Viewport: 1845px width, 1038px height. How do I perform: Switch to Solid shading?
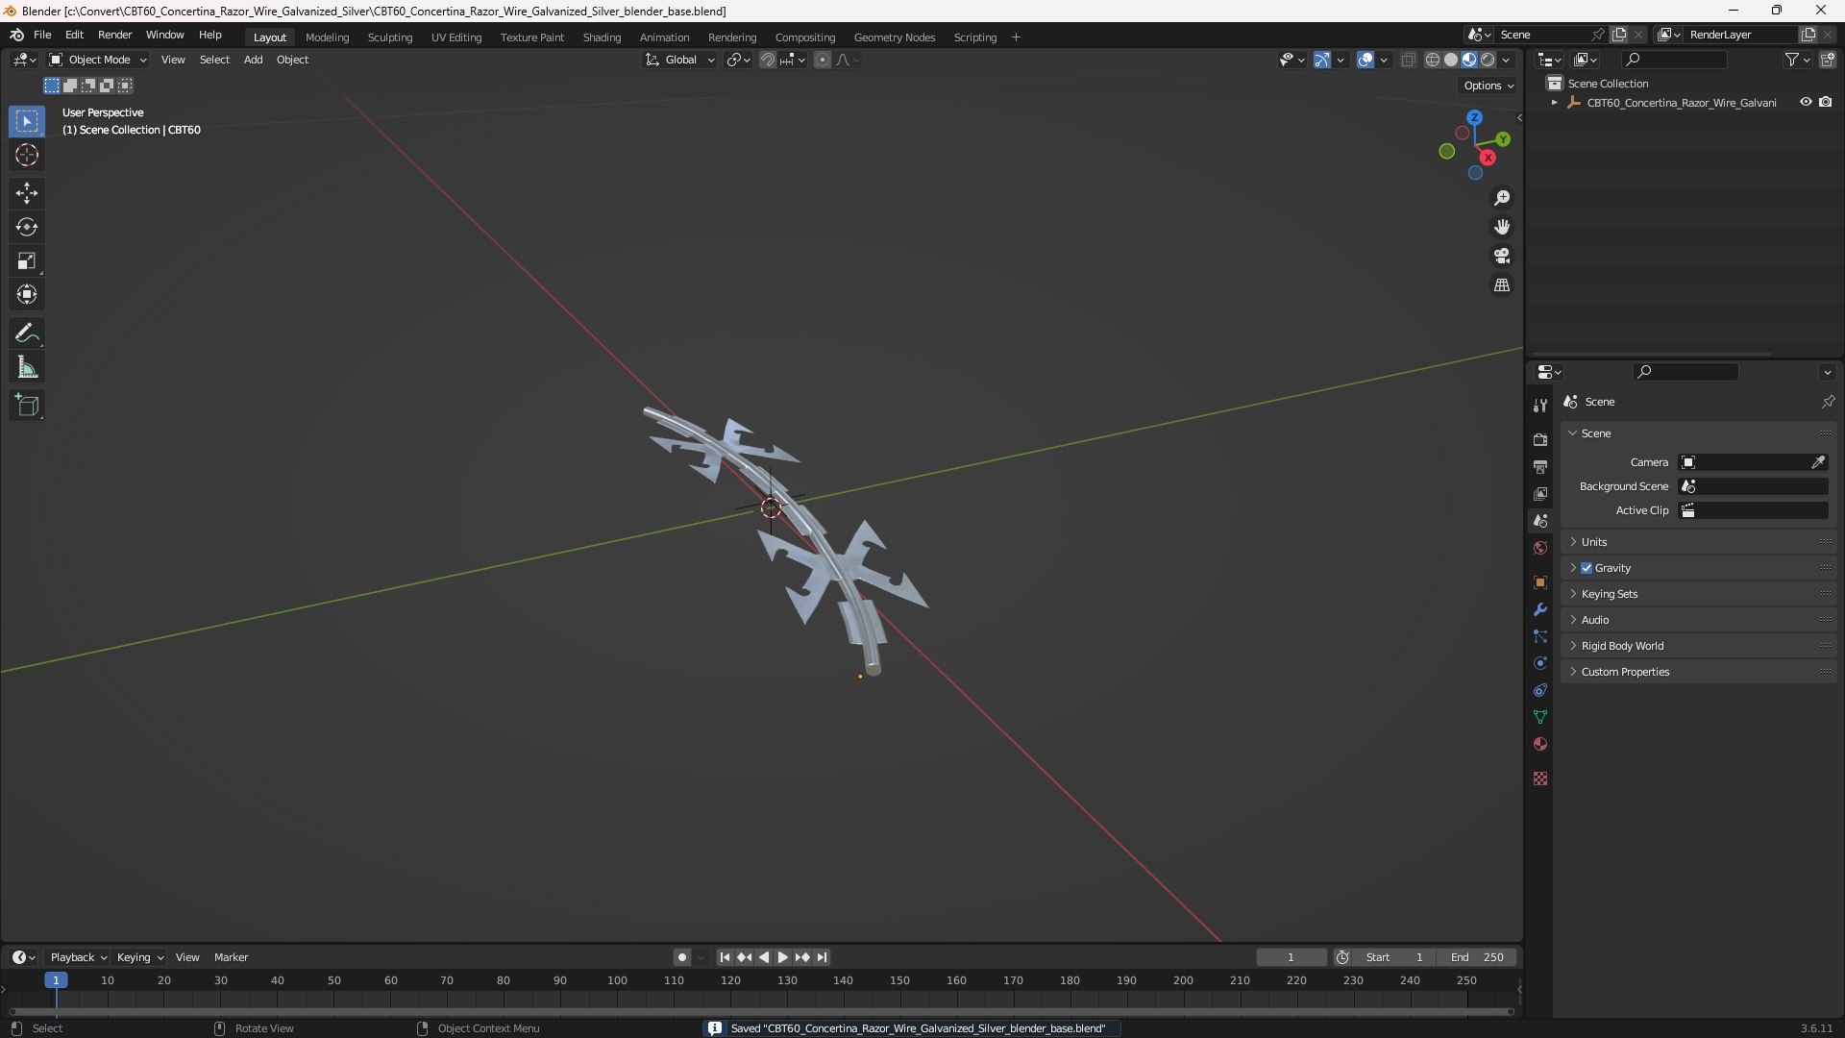click(x=1451, y=60)
